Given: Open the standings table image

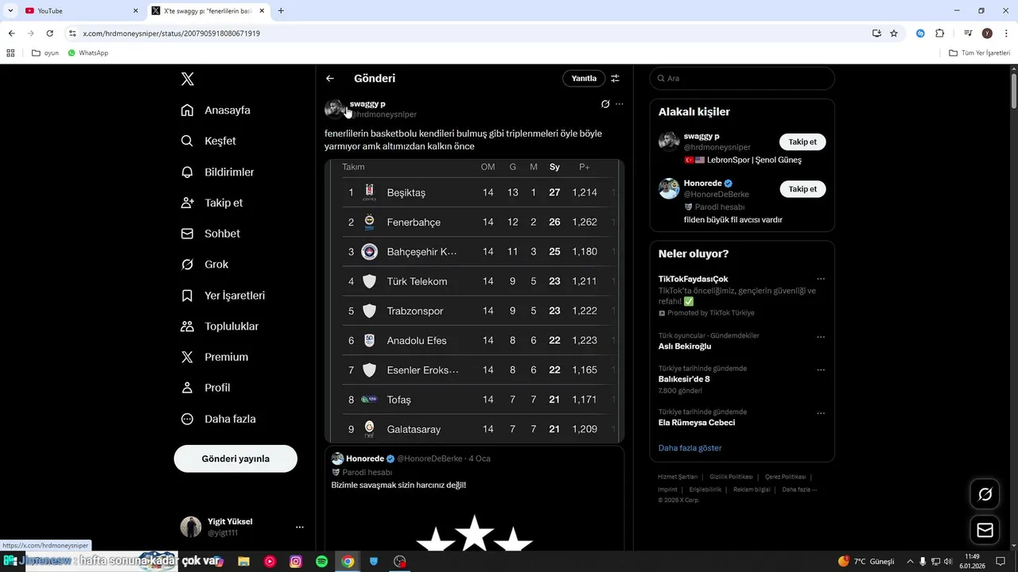Looking at the screenshot, I should [474, 300].
